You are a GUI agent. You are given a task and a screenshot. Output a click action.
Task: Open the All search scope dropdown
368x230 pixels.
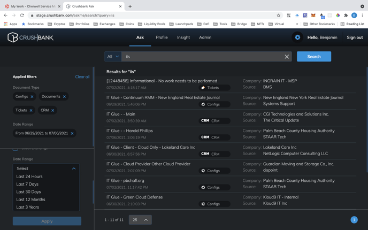(x=113, y=57)
